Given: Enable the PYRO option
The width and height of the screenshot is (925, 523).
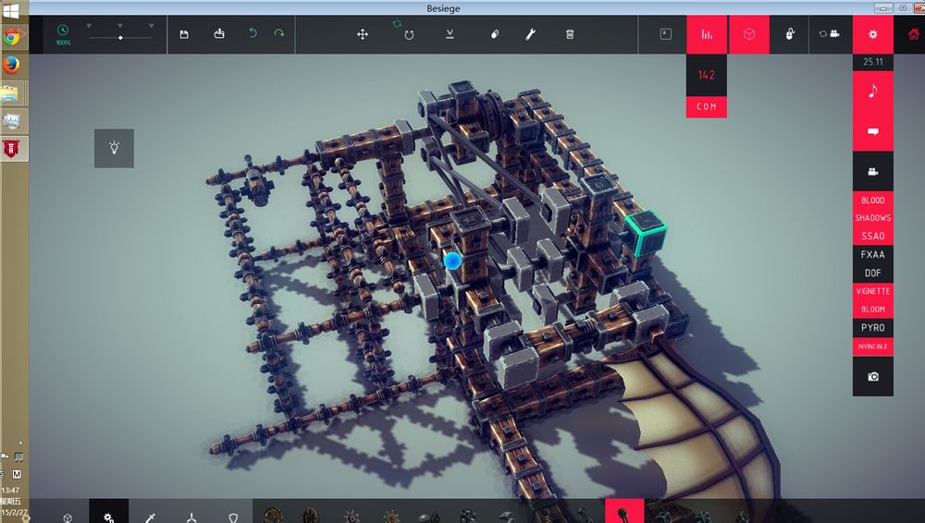Looking at the screenshot, I should tap(873, 328).
